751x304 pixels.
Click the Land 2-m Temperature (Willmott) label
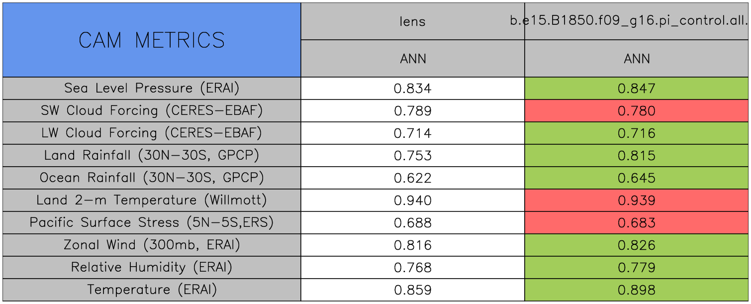pos(152,200)
